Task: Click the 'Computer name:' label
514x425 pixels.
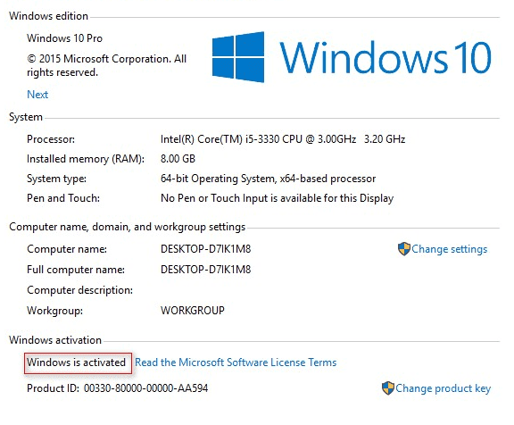Action: tap(67, 249)
